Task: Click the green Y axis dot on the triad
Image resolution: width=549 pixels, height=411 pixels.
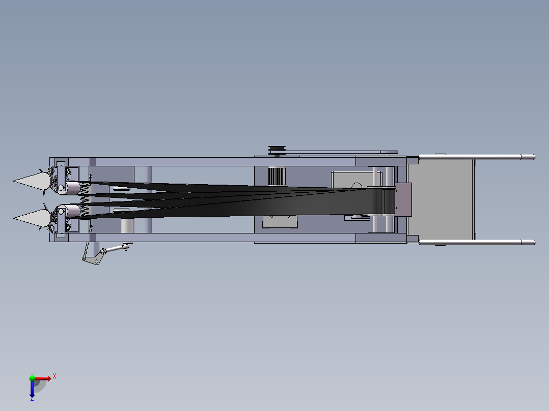Action: click(32, 378)
